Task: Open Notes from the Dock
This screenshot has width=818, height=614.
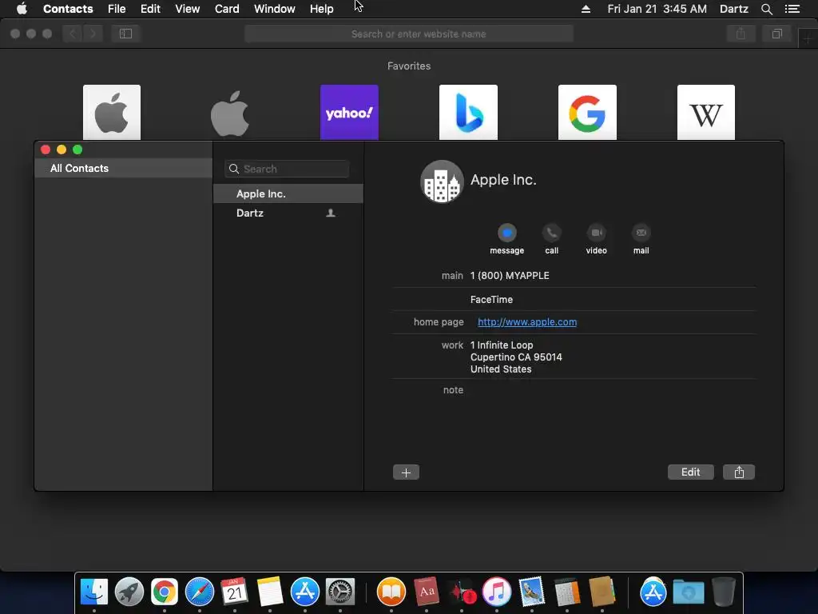Action: pyautogui.click(x=270, y=592)
